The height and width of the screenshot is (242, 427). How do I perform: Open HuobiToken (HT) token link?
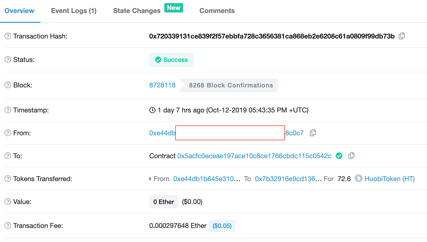click(390, 179)
